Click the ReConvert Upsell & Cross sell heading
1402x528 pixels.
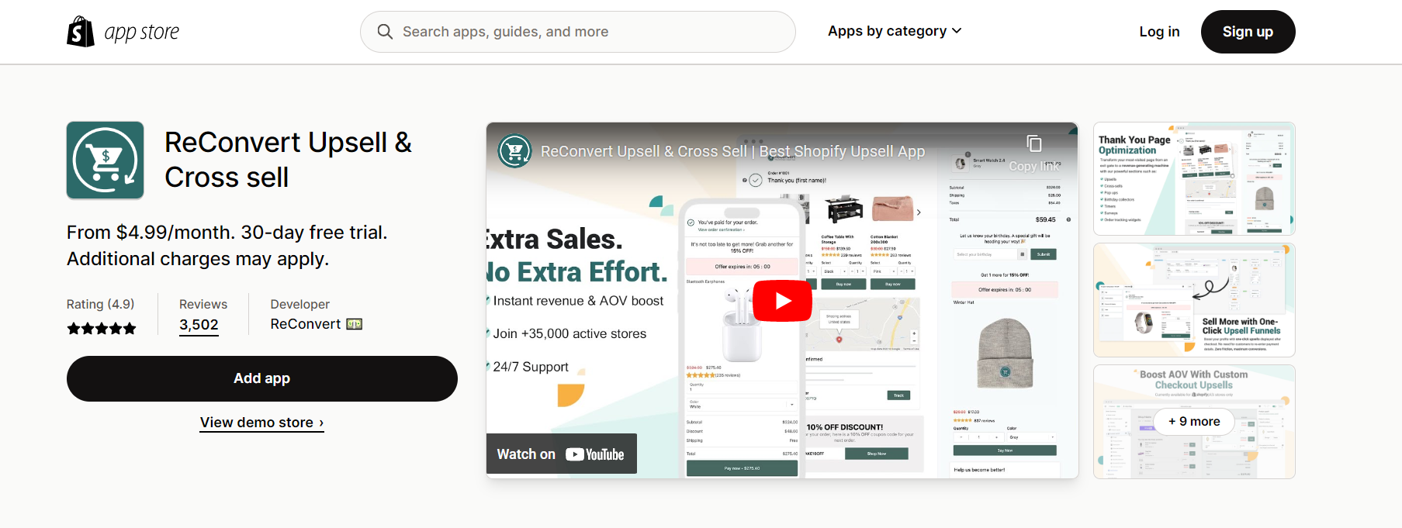(x=288, y=160)
